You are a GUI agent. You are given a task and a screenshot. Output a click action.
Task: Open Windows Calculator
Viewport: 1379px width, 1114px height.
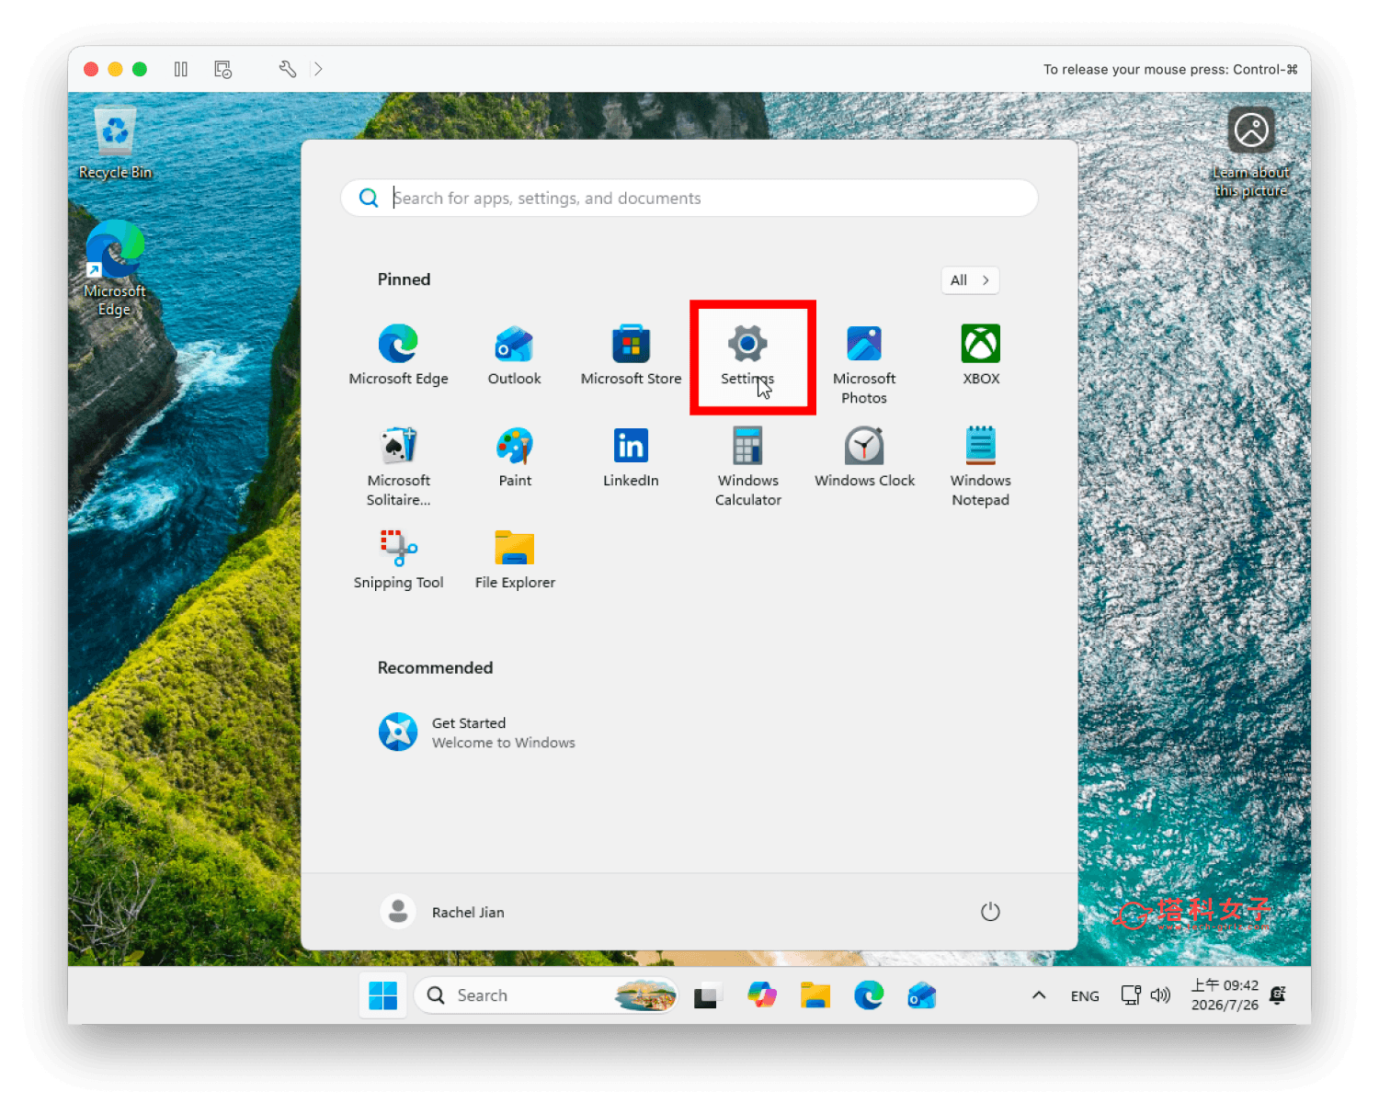[x=747, y=467]
